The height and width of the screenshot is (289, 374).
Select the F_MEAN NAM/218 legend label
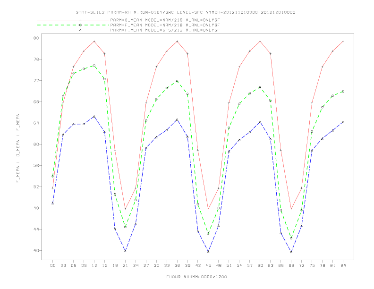click(165, 25)
